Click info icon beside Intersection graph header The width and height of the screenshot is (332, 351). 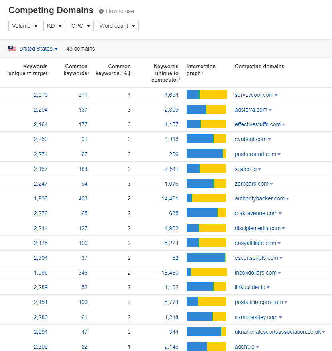[202, 72]
